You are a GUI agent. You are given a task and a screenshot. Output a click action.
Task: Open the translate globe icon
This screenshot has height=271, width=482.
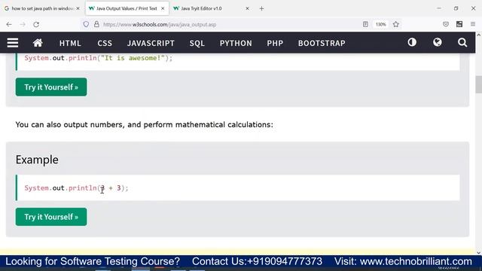point(437,42)
